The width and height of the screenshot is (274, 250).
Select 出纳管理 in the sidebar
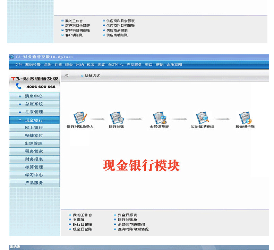click(x=34, y=144)
